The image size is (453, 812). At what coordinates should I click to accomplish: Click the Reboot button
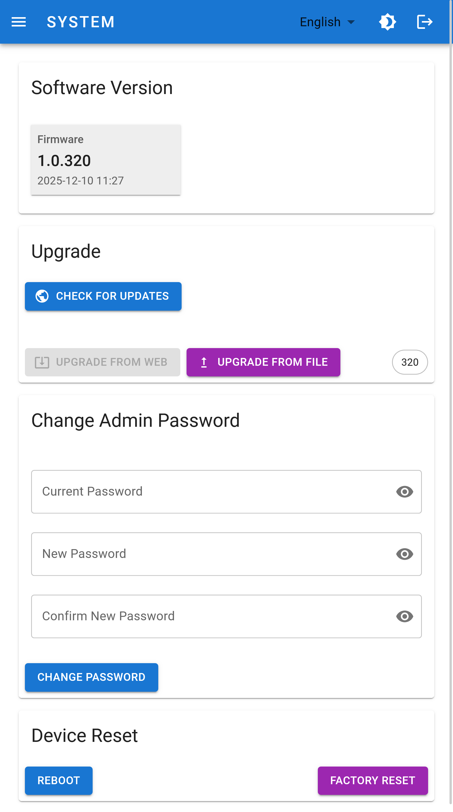tap(59, 780)
